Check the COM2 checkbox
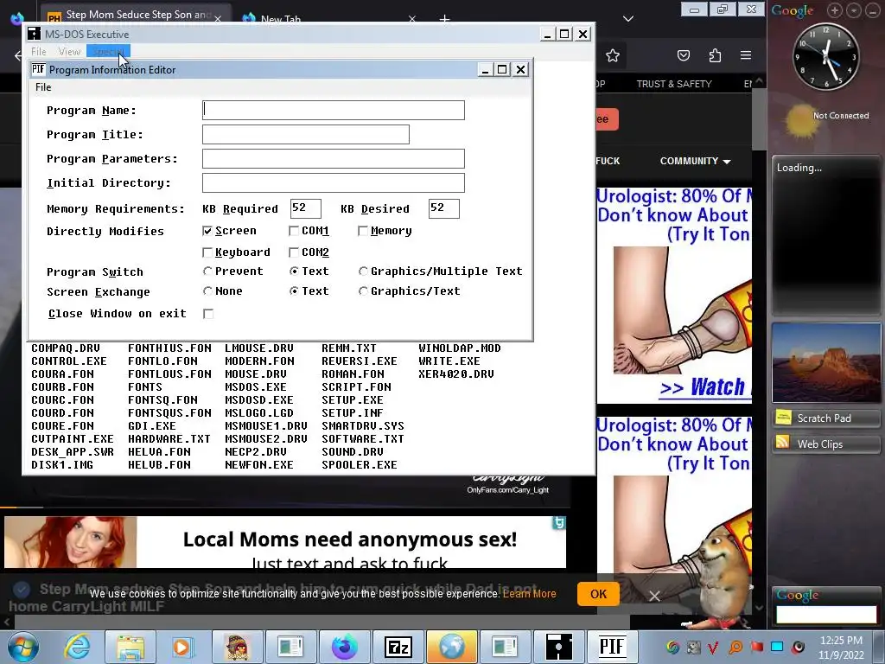 click(294, 252)
